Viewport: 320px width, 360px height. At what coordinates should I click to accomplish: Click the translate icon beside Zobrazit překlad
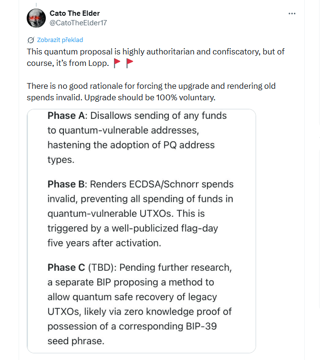click(x=31, y=40)
